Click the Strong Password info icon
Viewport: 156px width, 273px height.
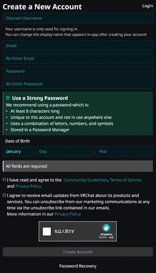coord(8,98)
